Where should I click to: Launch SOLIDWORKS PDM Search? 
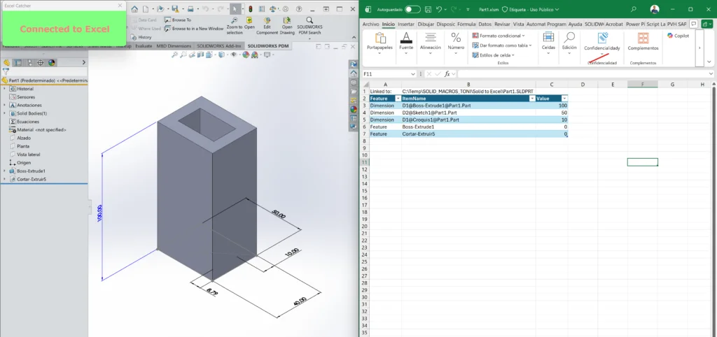click(x=309, y=26)
